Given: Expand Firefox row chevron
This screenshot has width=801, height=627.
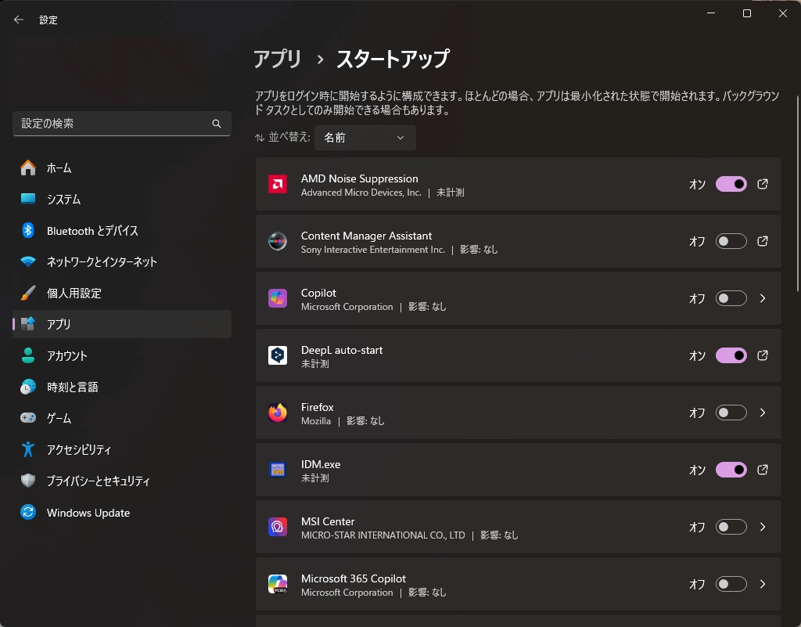Looking at the screenshot, I should coord(763,413).
